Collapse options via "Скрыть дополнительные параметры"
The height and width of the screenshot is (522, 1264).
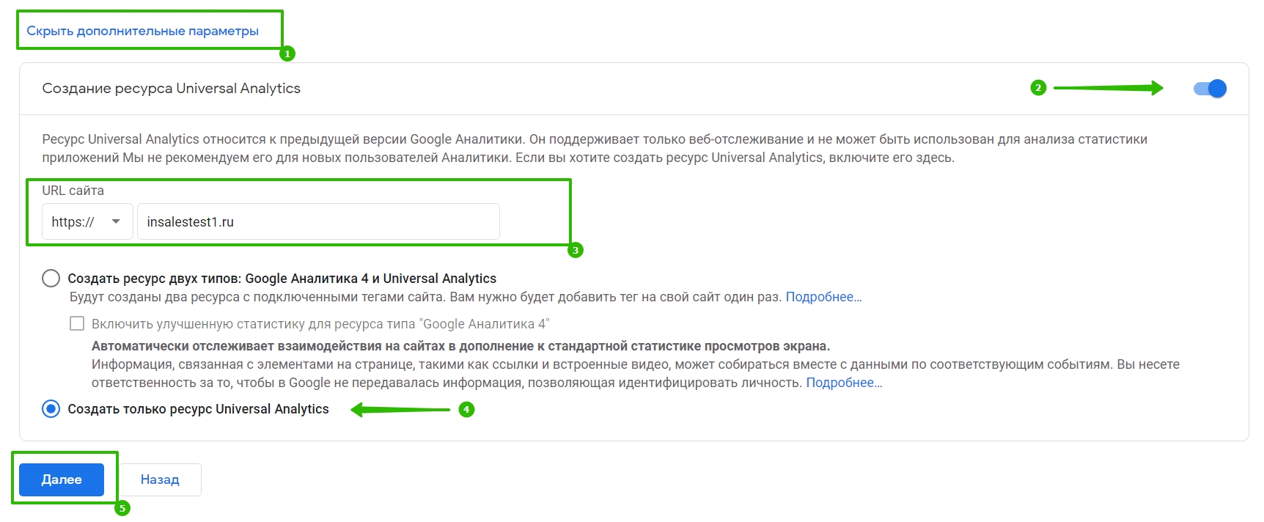click(143, 31)
